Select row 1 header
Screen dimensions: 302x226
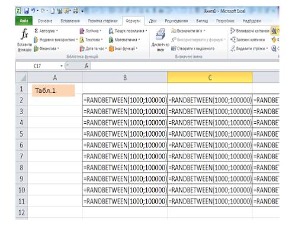tap(21, 89)
